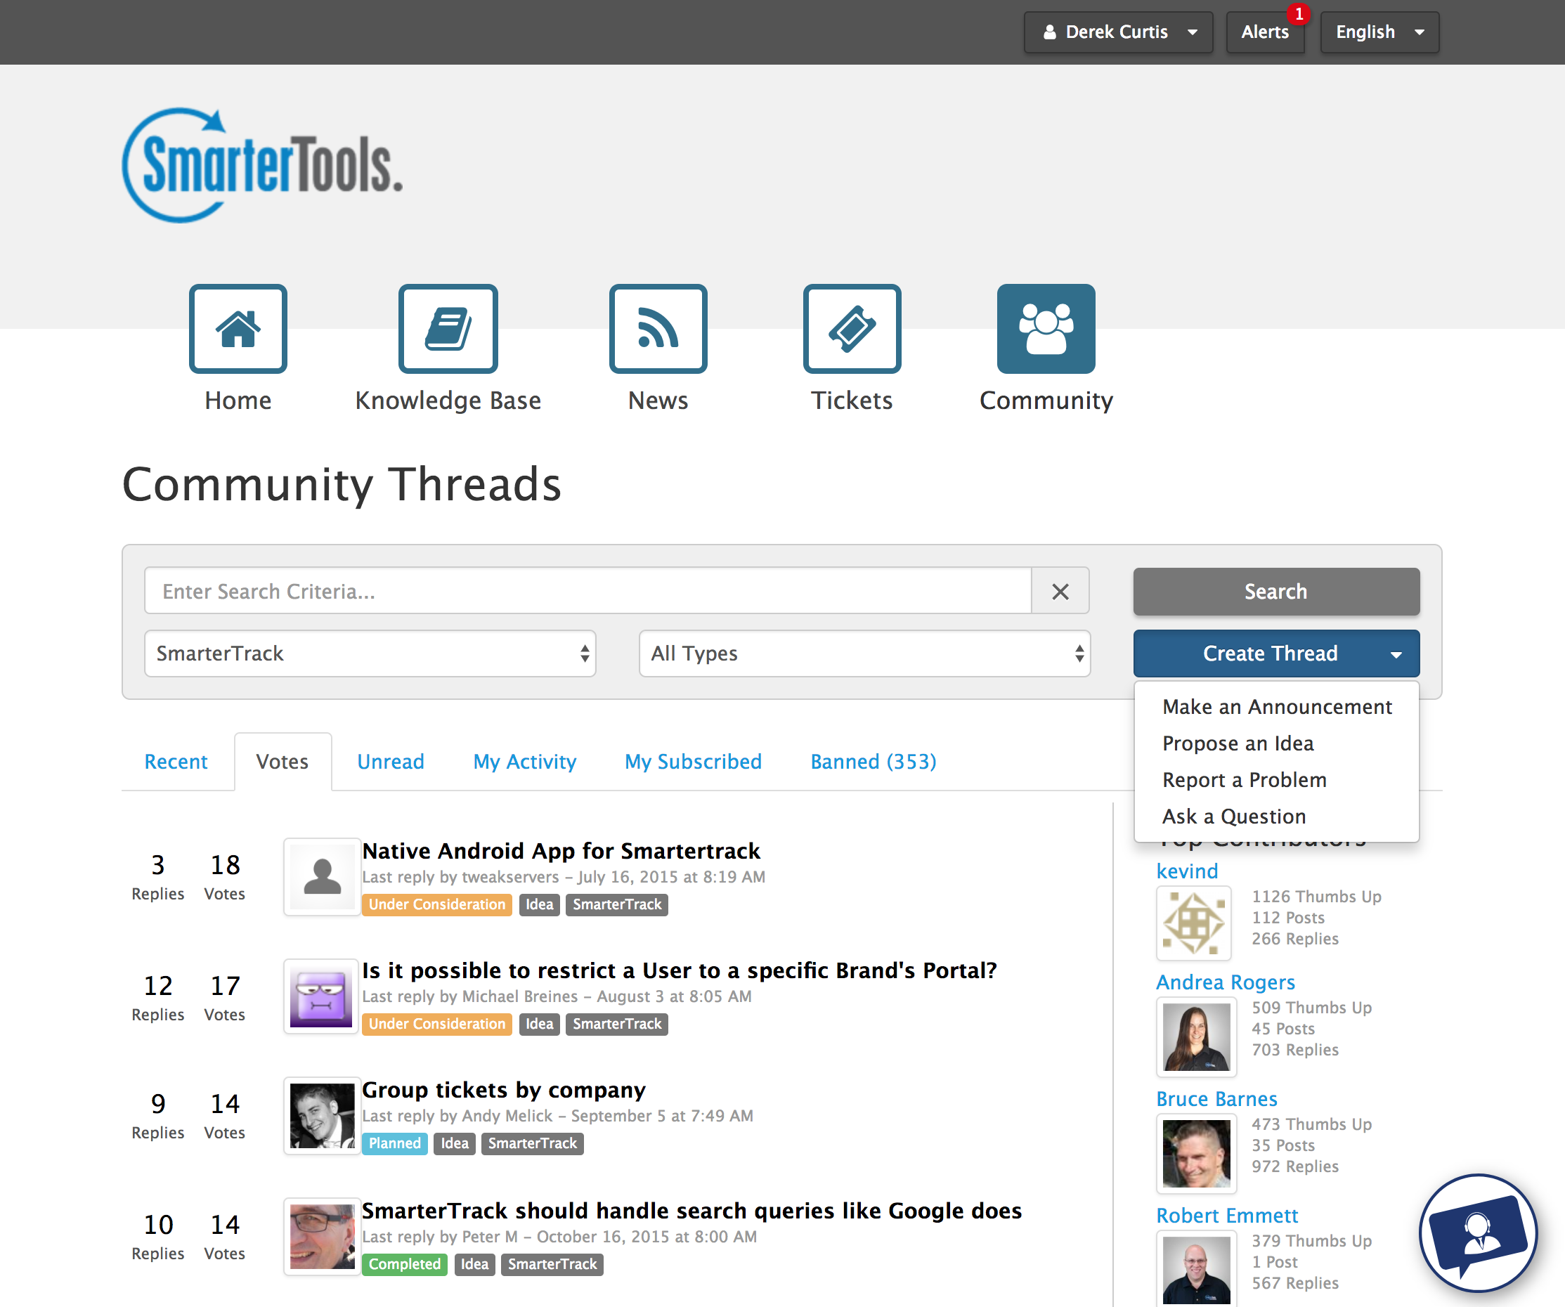Click the Enter Search Criteria field
This screenshot has height=1307, width=1565.
point(588,592)
